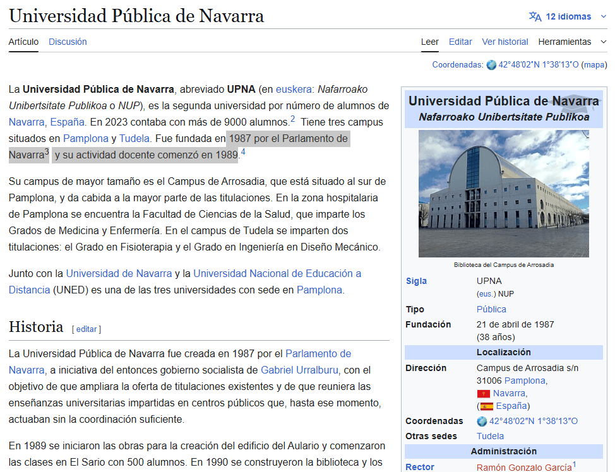Open footnote reference 4
615x472 pixels.
pyautogui.click(x=243, y=151)
